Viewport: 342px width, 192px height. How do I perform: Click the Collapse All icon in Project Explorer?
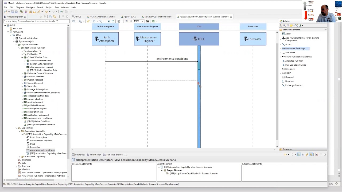tap(50, 17)
